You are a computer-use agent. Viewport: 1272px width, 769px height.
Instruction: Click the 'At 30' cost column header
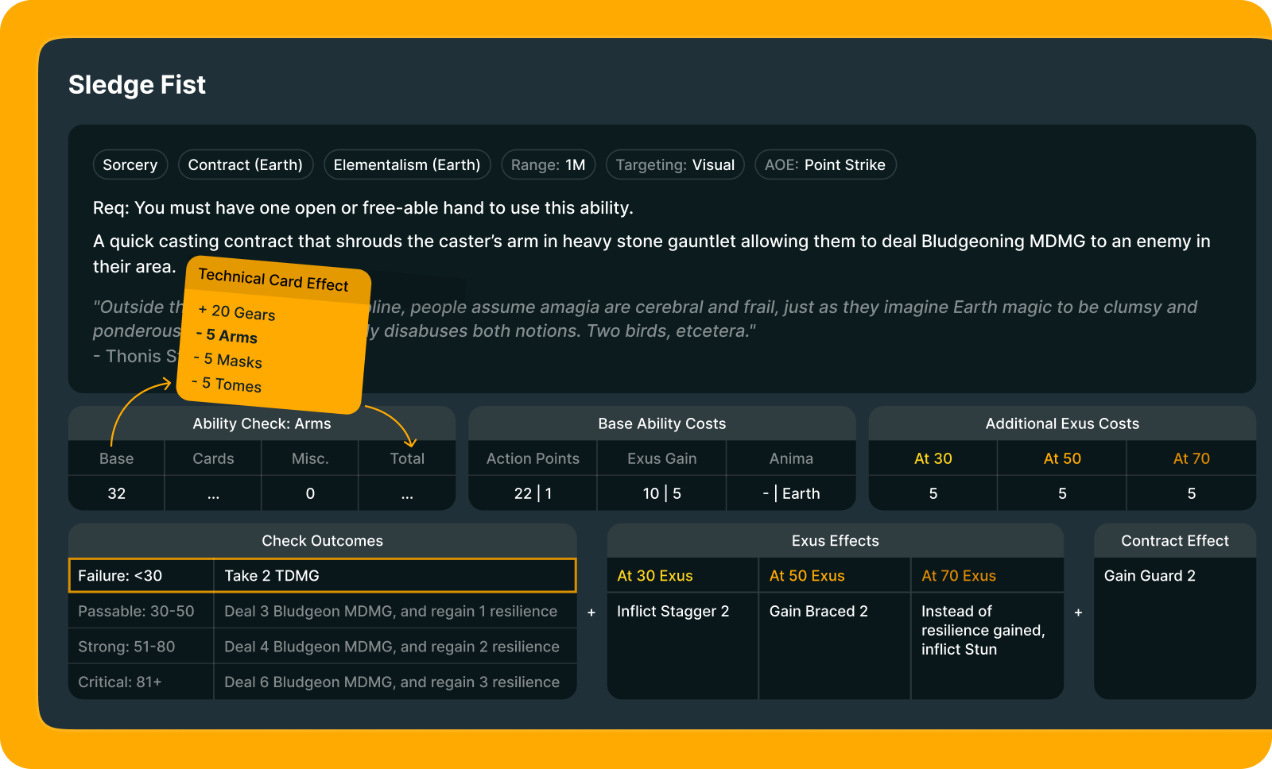933,458
